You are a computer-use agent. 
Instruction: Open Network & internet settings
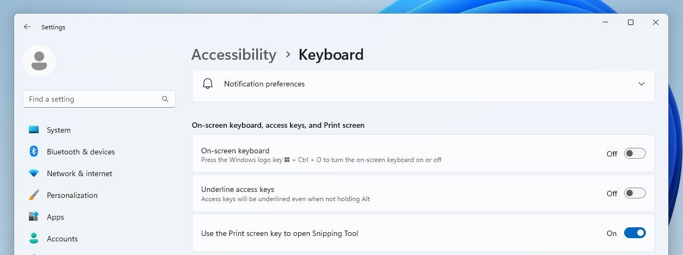(80, 173)
